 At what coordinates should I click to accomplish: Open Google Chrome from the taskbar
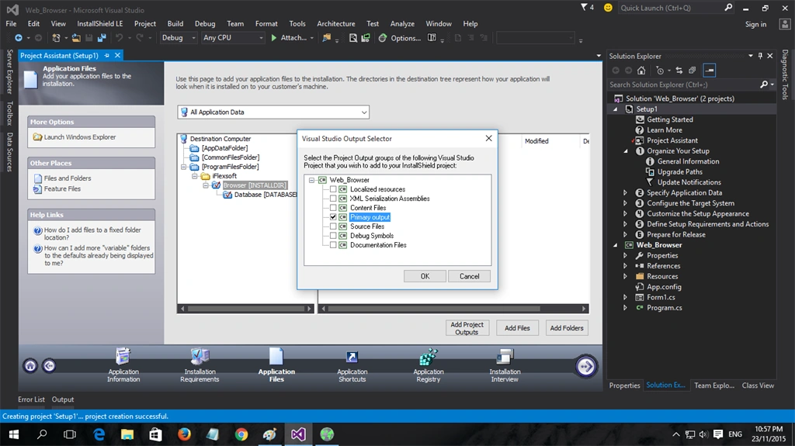[241, 434]
